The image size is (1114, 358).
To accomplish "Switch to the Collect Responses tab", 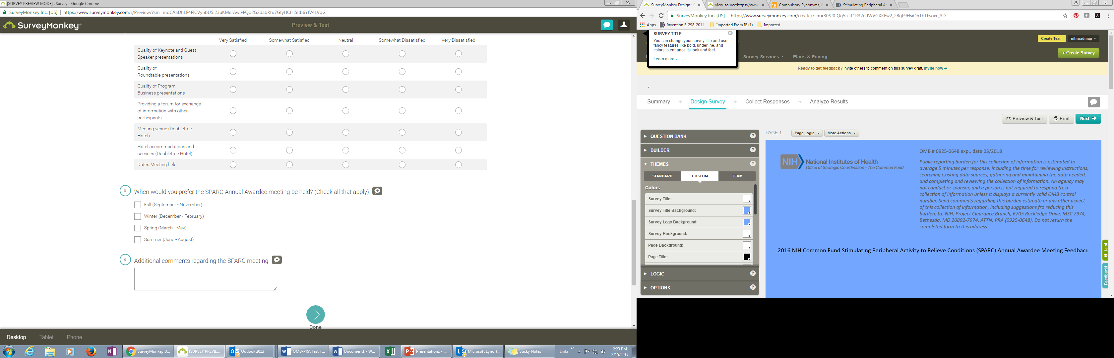I will (x=767, y=102).
